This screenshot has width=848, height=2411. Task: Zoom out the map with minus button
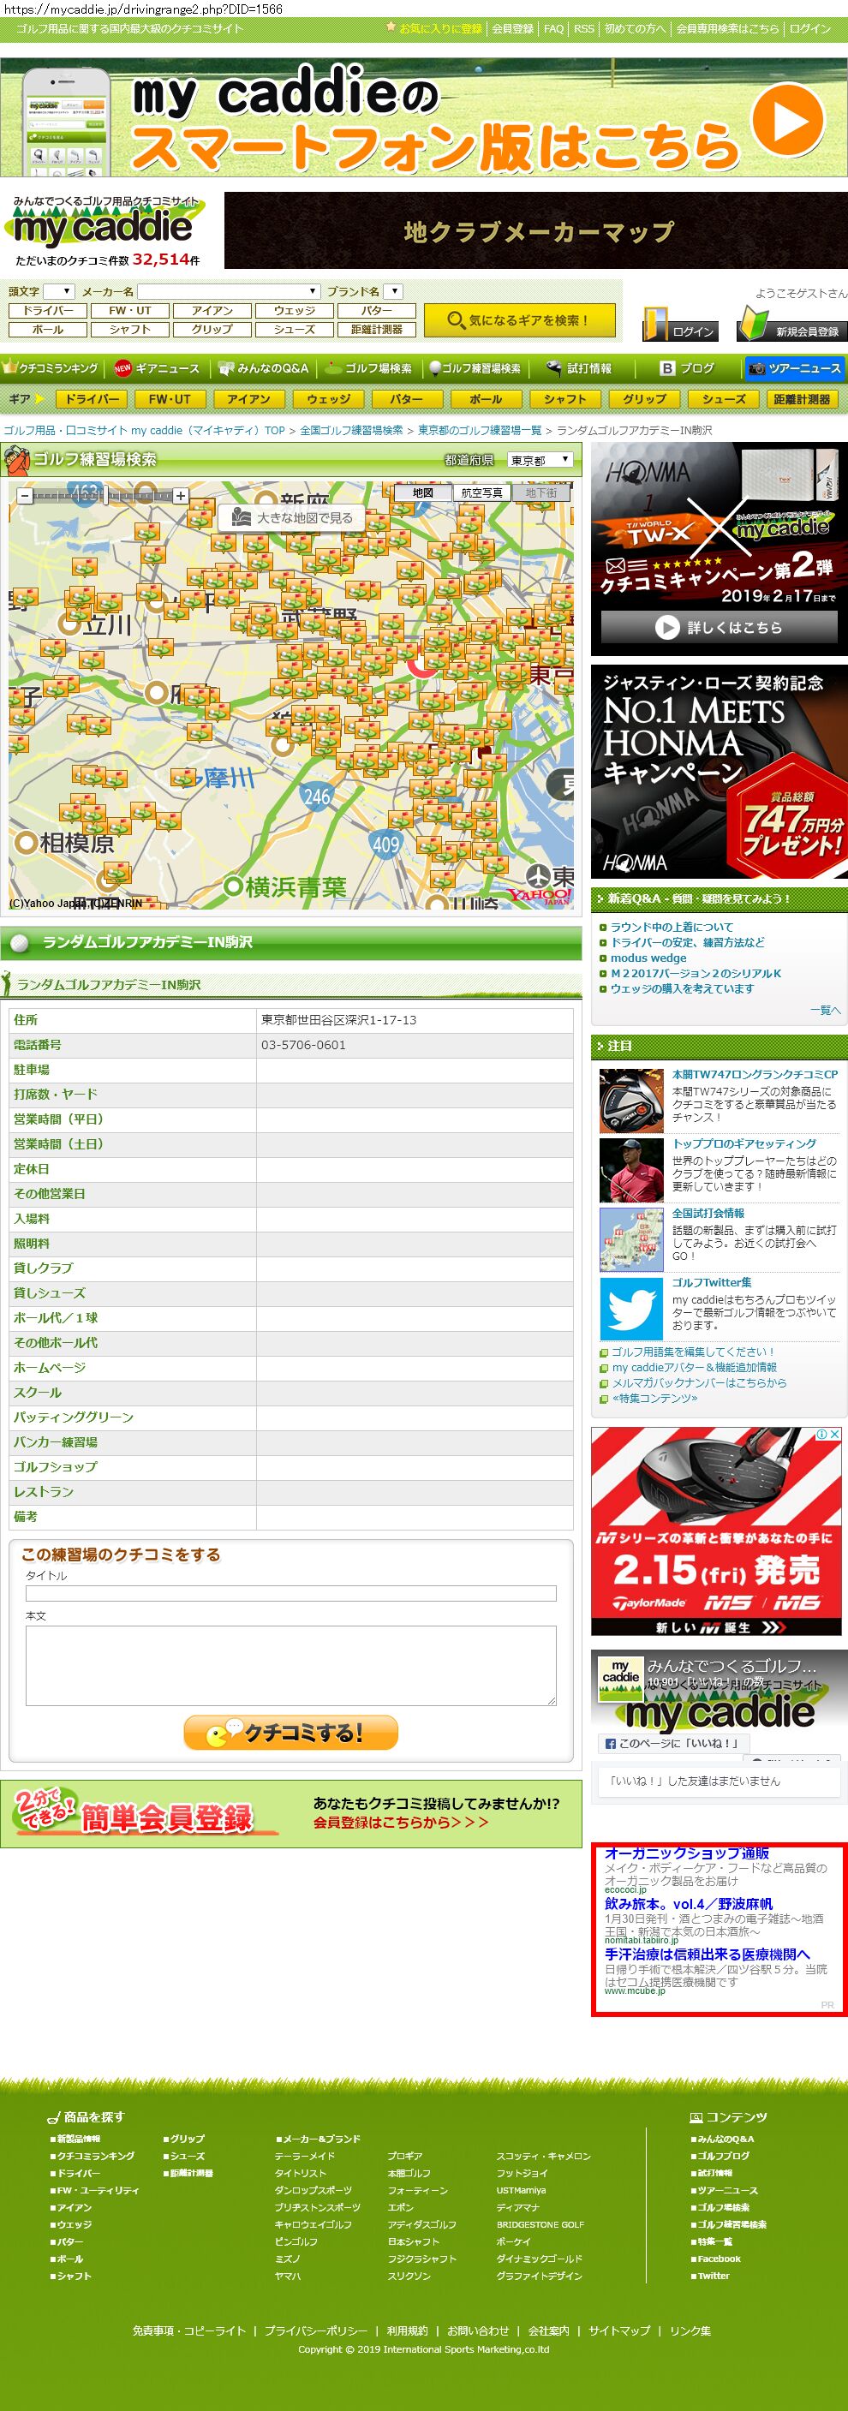[26, 496]
